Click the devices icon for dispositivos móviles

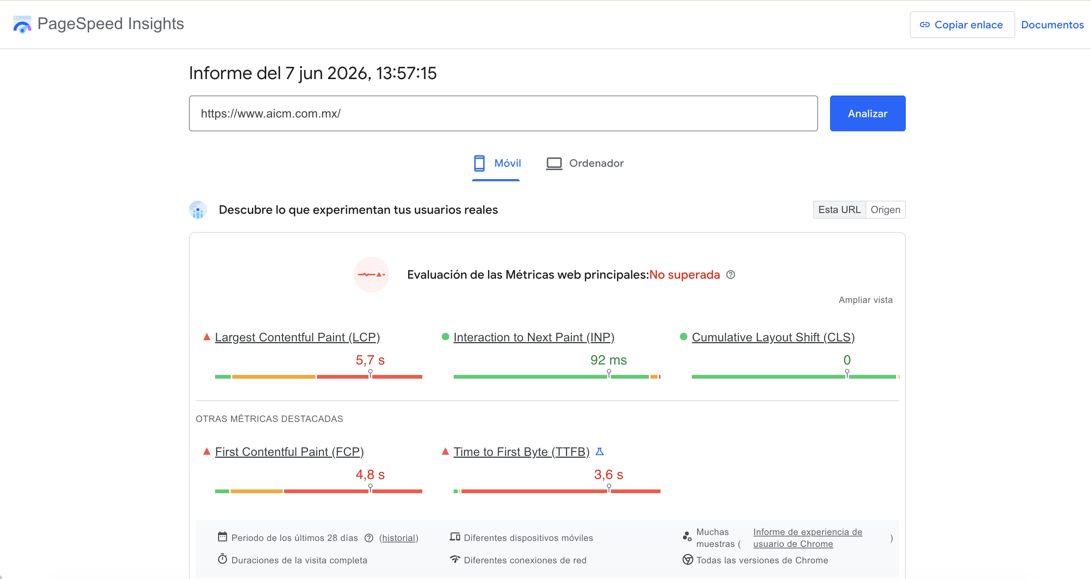tap(455, 537)
